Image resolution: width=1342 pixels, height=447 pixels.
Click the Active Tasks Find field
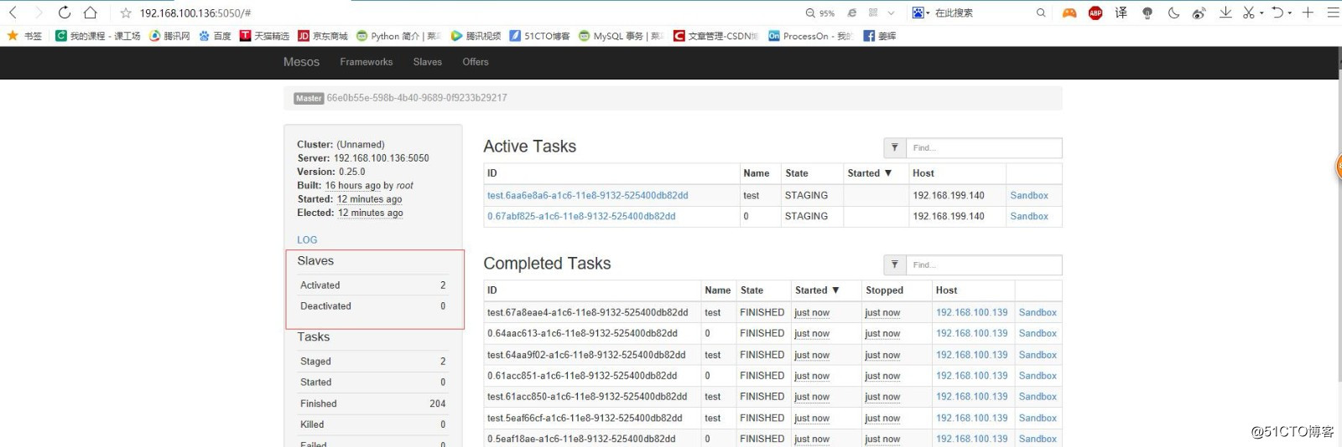coord(984,148)
